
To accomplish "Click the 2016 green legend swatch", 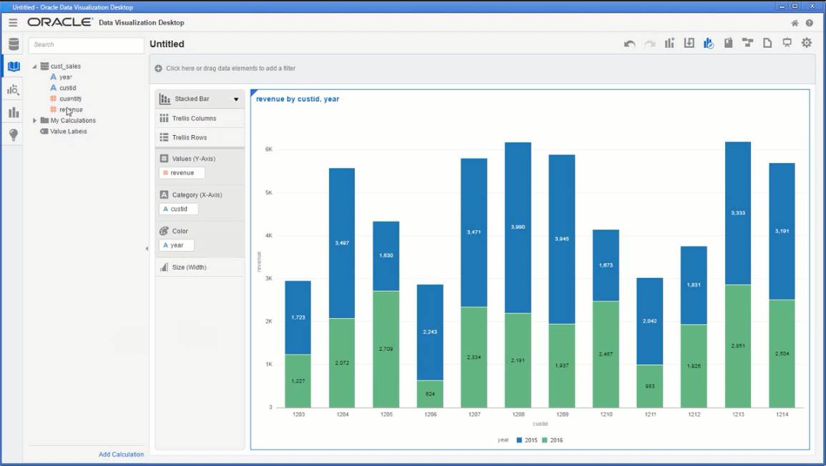I will click(x=545, y=440).
